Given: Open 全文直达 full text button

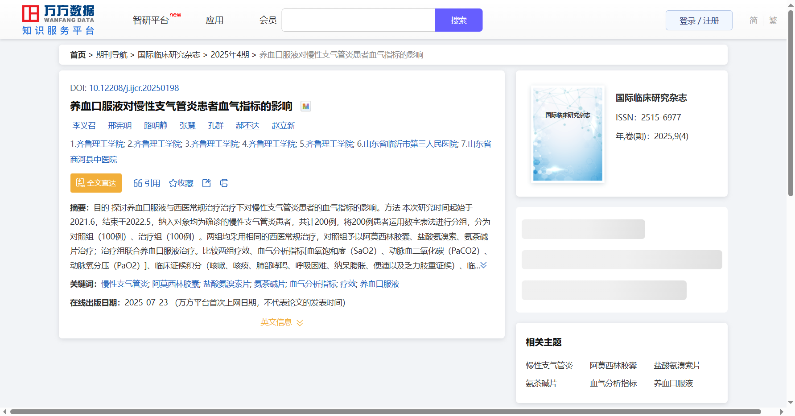Looking at the screenshot, I should tap(96, 183).
